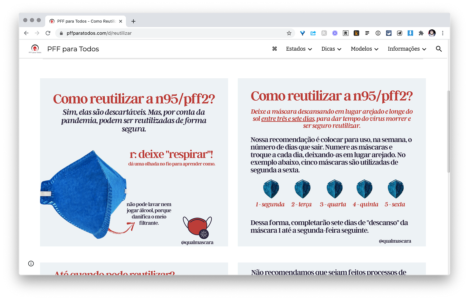469x300 pixels.
Task: Open the purple starburst extension
Action: pyautogui.click(x=335, y=33)
